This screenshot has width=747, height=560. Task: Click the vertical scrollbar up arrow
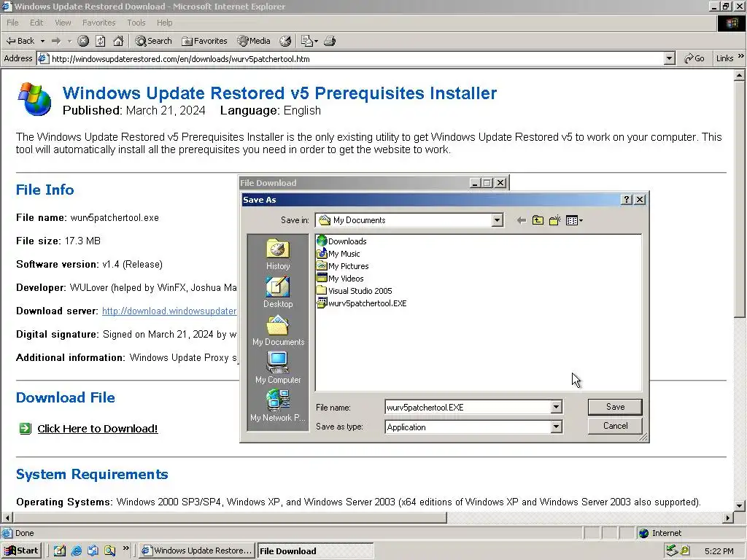tap(740, 75)
